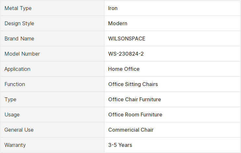Click the Function label cell
This screenshot has width=241, height=153.
pos(52,84)
